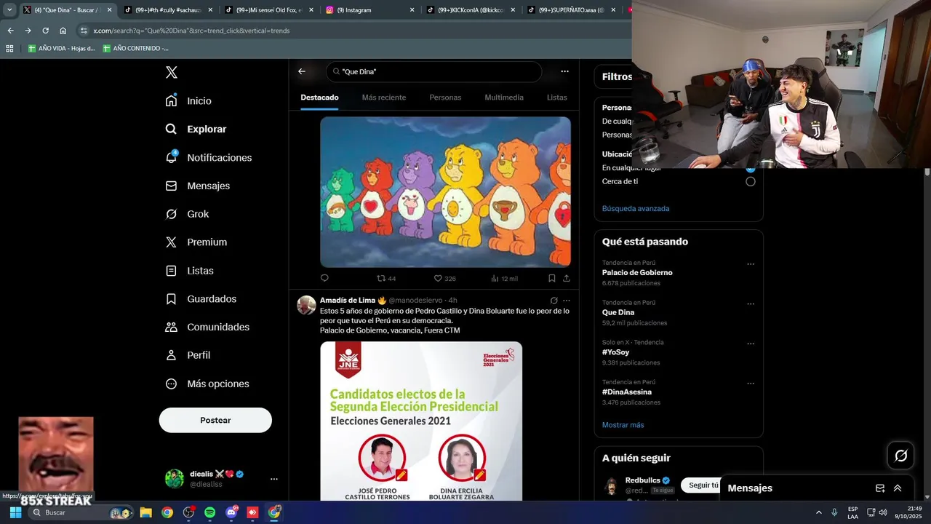This screenshot has width=931, height=524.
Task: Open the Palacio de Gobierno trend
Action: (x=637, y=273)
